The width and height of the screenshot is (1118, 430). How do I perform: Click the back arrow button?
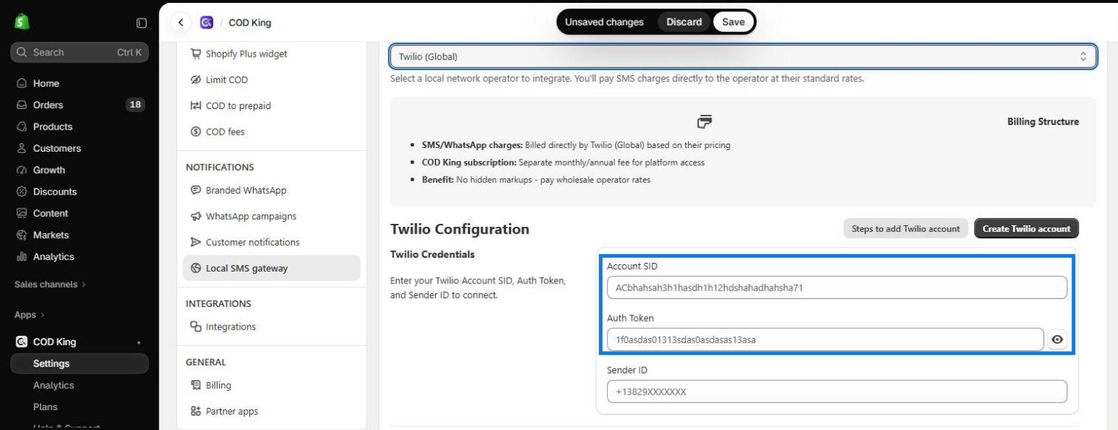pyautogui.click(x=181, y=23)
